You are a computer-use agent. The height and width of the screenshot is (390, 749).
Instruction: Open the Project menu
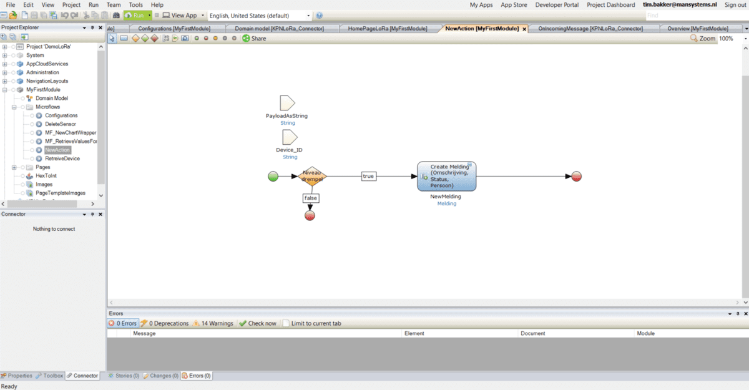click(71, 4)
